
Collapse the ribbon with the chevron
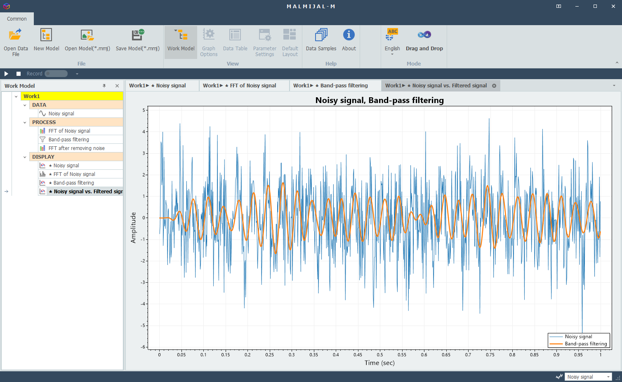(x=617, y=63)
